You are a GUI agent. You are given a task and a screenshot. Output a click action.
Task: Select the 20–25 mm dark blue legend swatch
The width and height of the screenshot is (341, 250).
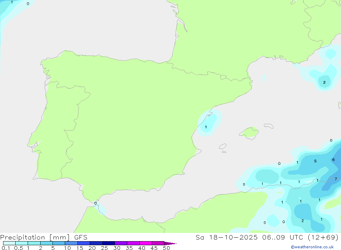[96, 243]
